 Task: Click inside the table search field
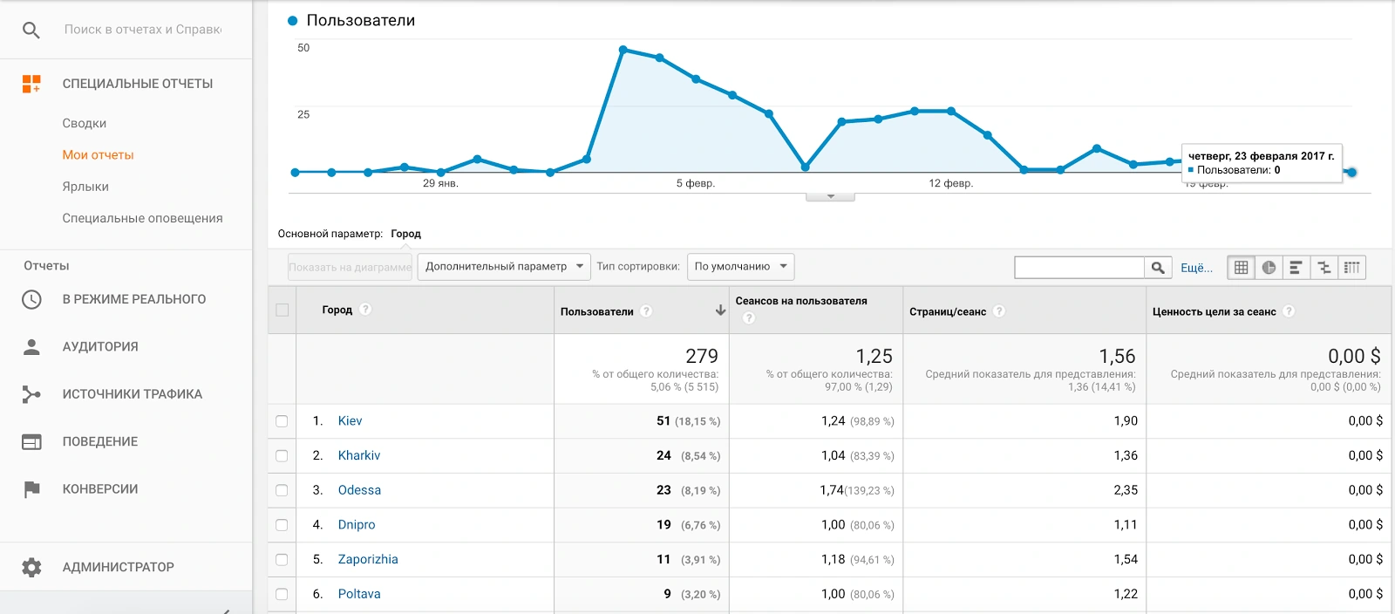click(x=1079, y=268)
